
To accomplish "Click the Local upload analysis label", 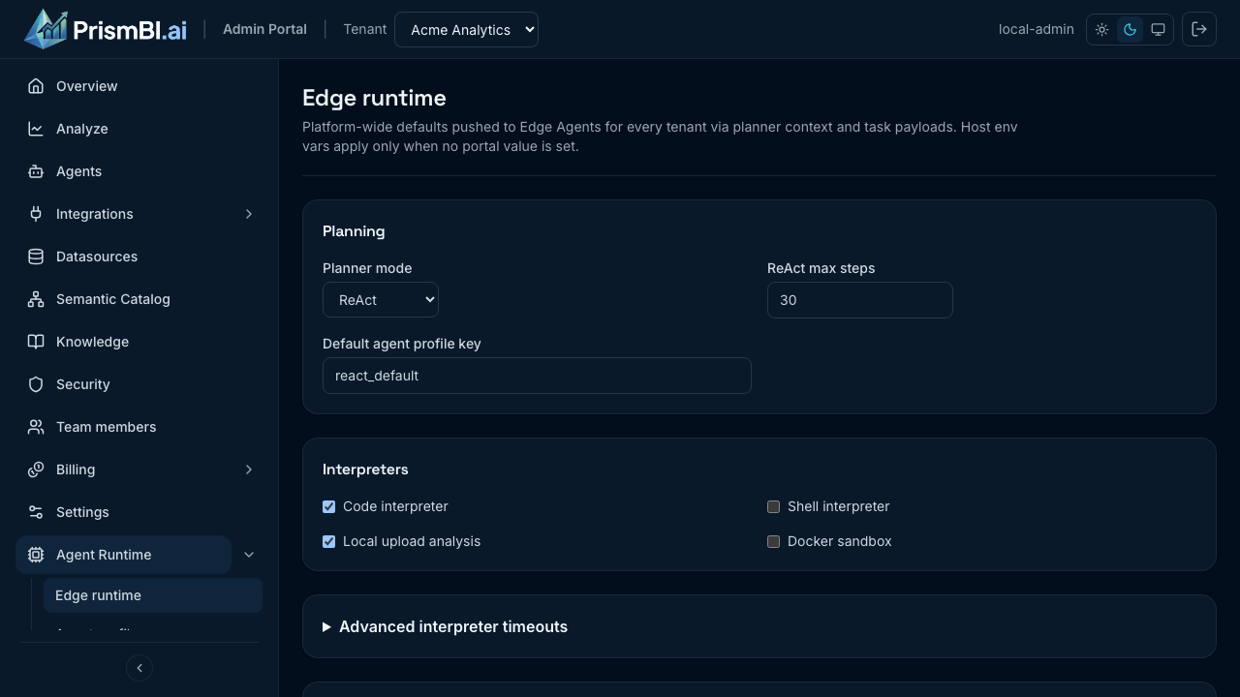I will pos(412,541).
